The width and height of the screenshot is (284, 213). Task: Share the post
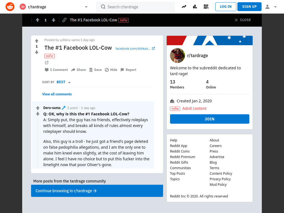[78, 70]
